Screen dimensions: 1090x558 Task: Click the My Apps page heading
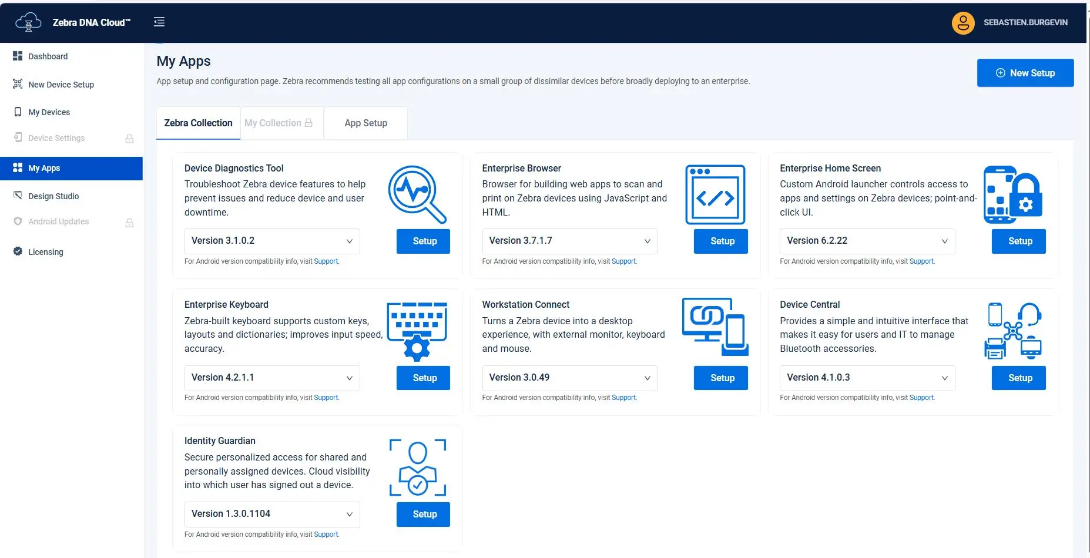(183, 61)
